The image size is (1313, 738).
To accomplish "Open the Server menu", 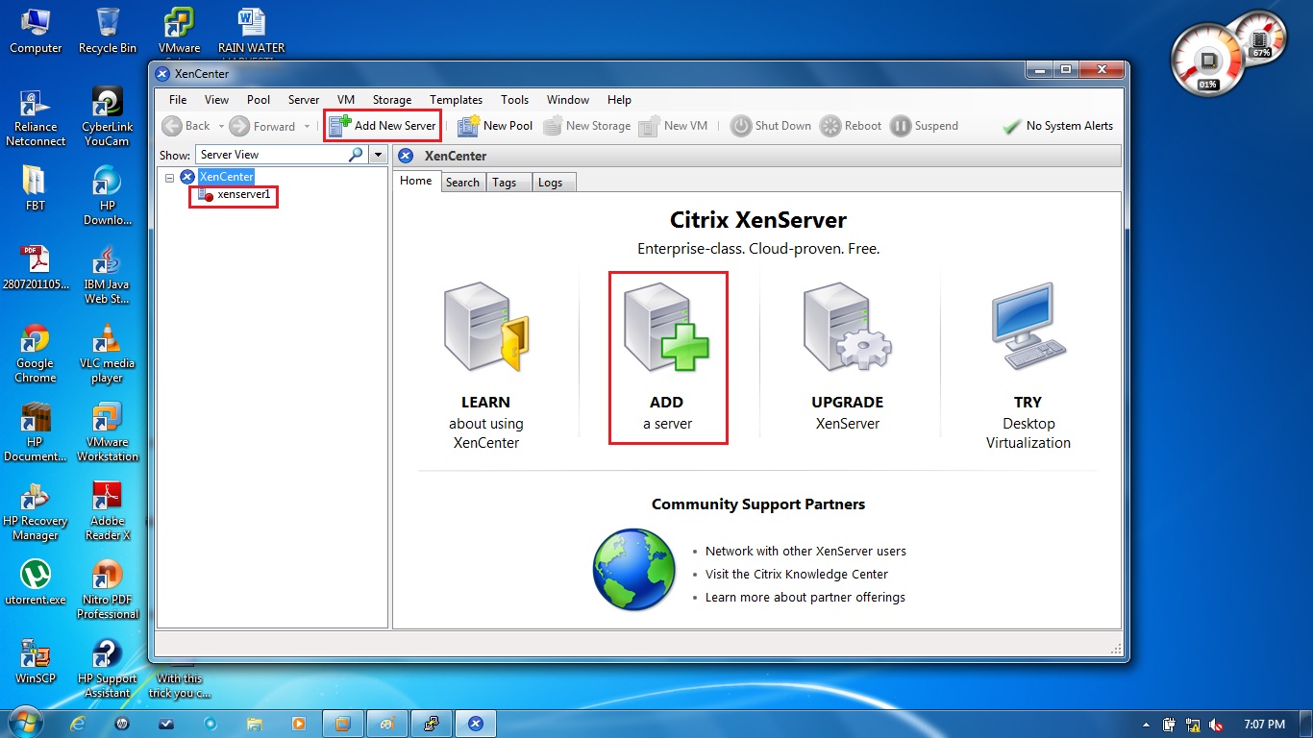I will tap(304, 100).
